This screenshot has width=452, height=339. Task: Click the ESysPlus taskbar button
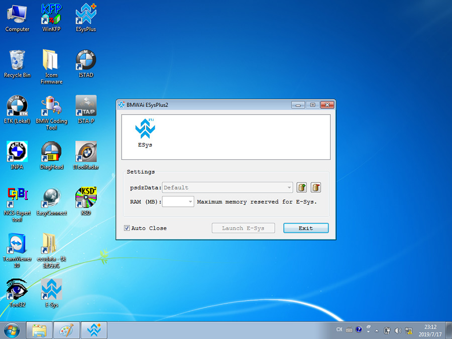pos(94,330)
